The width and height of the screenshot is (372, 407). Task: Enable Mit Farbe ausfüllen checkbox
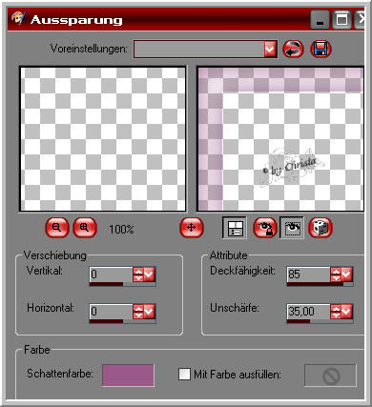(x=184, y=374)
